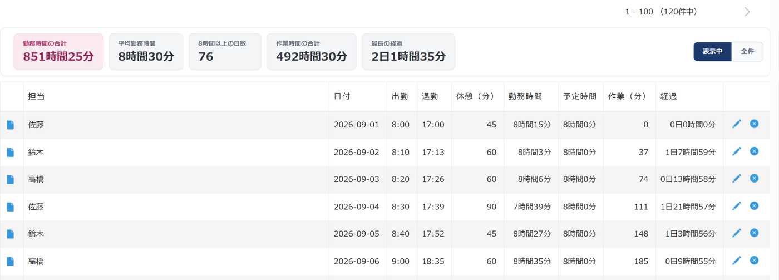Screen dimensions: 779x280
Task: Click the 作業 value 37
Action: pyautogui.click(x=644, y=152)
